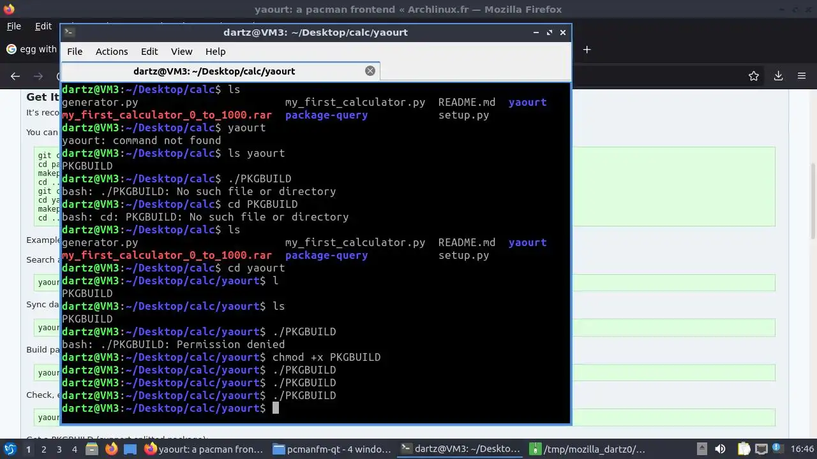Open the removable media eject tray icon
This screenshot has width=817, height=459.
(701, 449)
